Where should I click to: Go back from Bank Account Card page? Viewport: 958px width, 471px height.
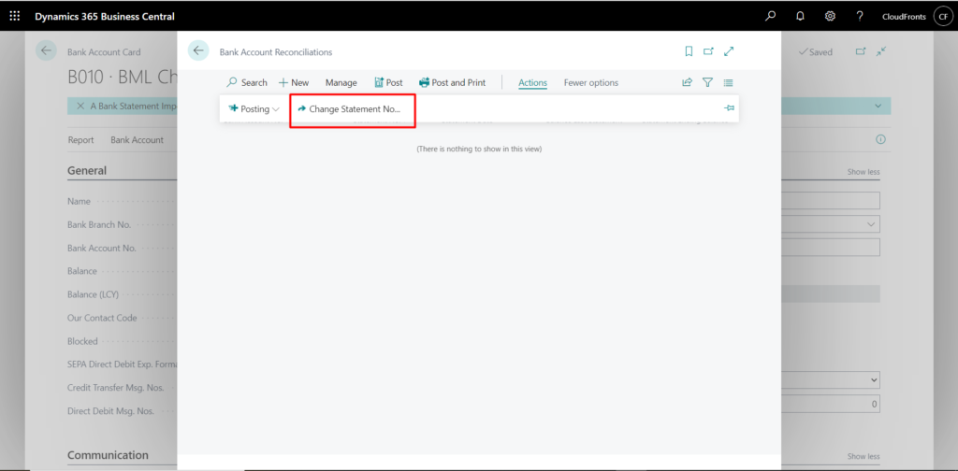(x=46, y=50)
